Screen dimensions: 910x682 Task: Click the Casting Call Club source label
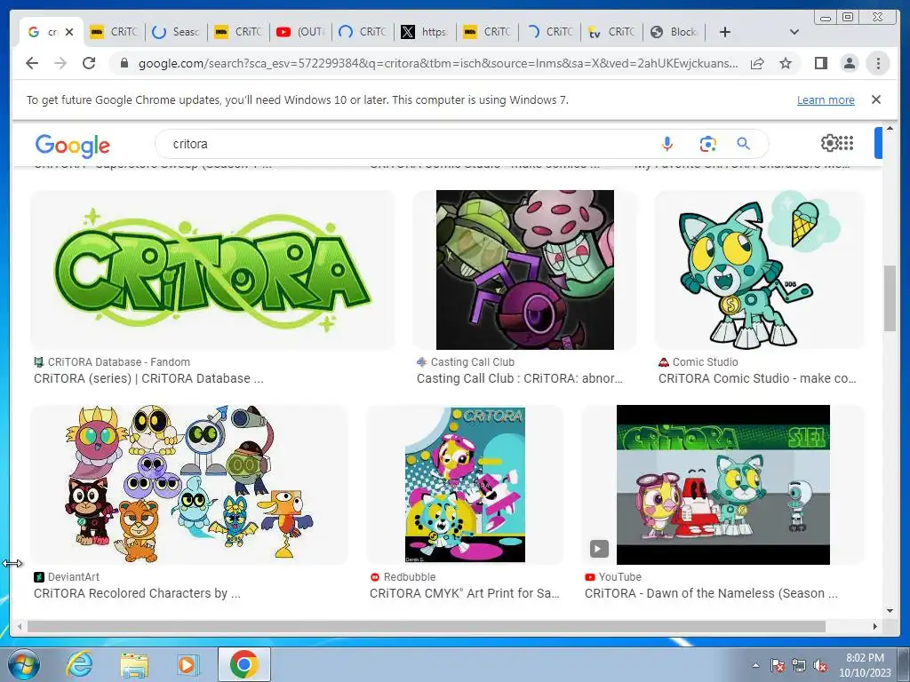pos(473,362)
